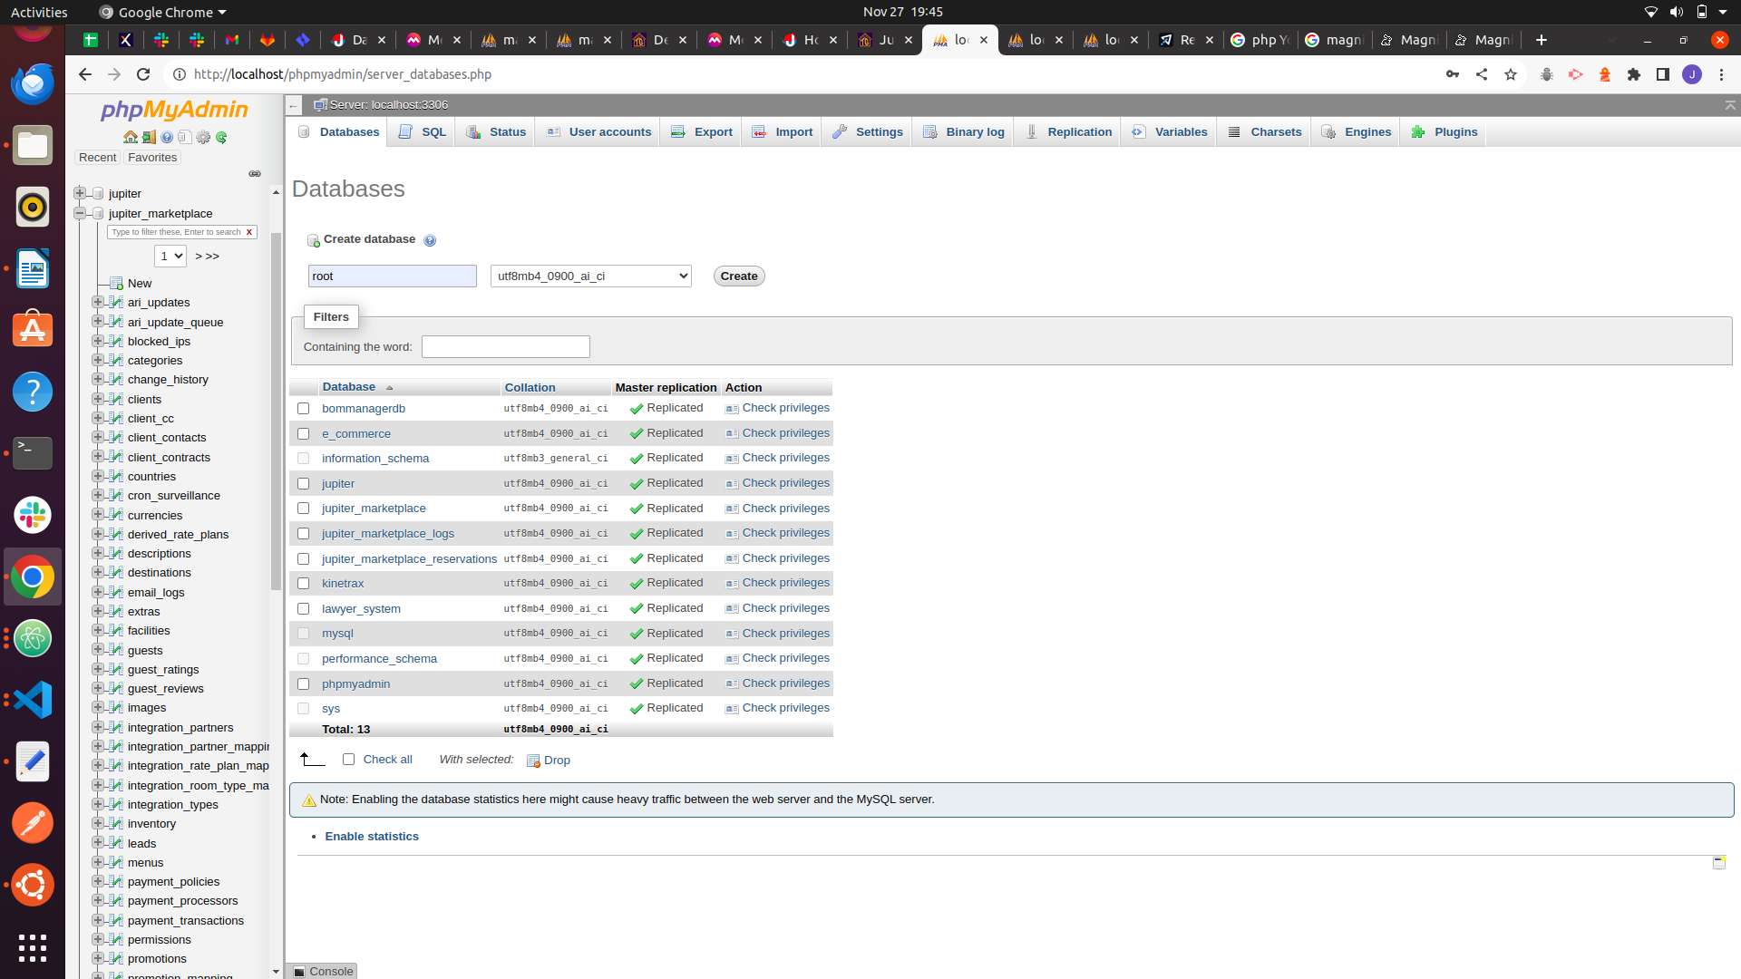The image size is (1741, 979).
Task: Bookmark page with Chrome star icon
Action: (1511, 74)
